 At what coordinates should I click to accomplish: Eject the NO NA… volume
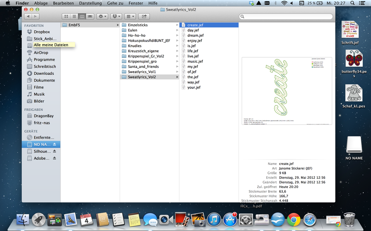pyautogui.click(x=54, y=144)
